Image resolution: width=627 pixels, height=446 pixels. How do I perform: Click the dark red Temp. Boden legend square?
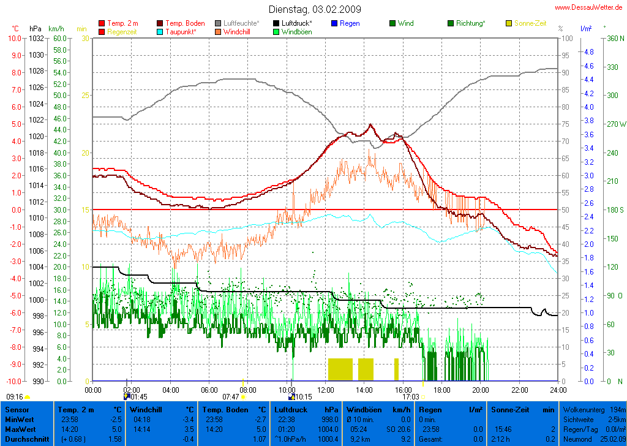click(160, 23)
